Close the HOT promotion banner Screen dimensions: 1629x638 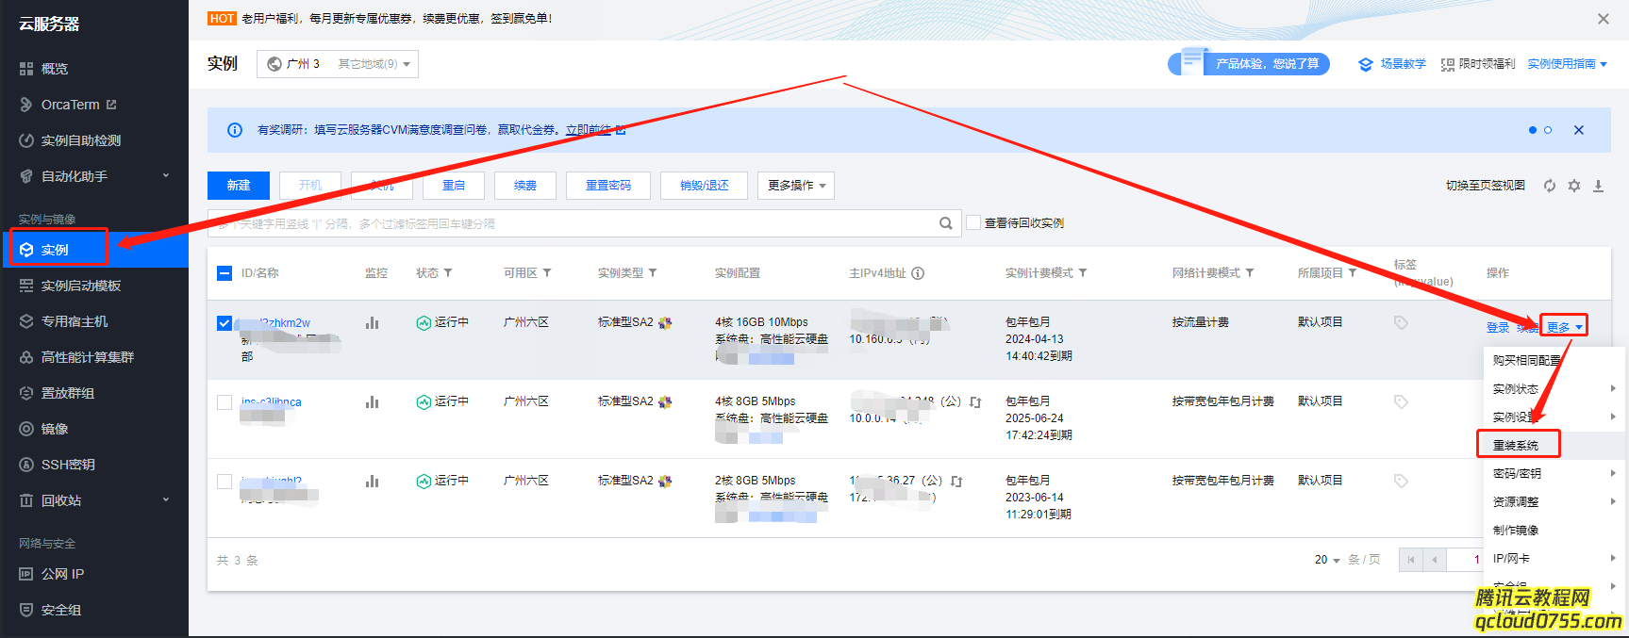(x=1604, y=19)
